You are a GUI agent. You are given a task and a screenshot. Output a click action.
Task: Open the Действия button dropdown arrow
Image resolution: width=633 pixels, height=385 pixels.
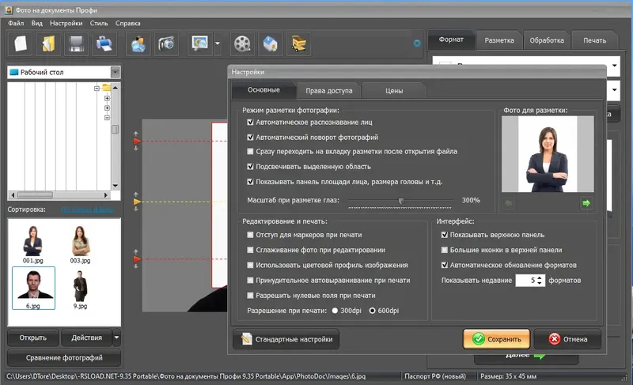[116, 338]
